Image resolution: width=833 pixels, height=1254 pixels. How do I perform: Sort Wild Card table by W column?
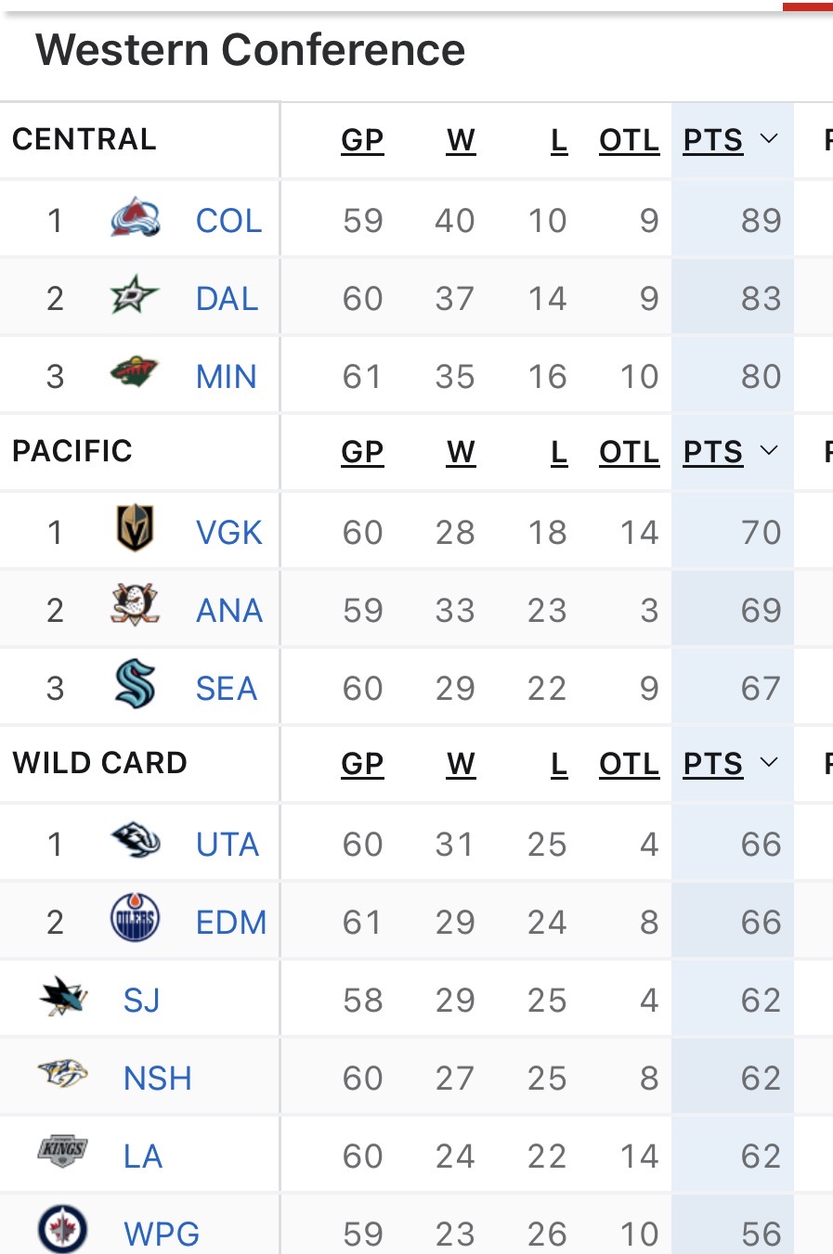click(x=461, y=764)
